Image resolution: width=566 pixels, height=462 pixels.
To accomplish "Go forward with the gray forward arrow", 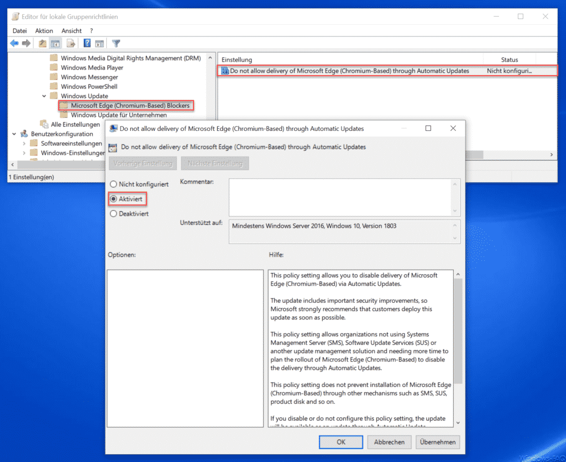I will (26, 43).
